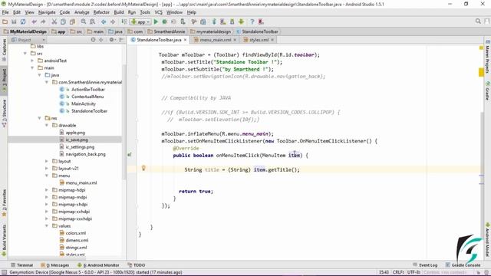Click the Debug app bug icon

(165, 21)
